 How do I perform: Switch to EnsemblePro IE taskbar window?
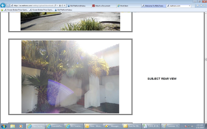[55, 126]
